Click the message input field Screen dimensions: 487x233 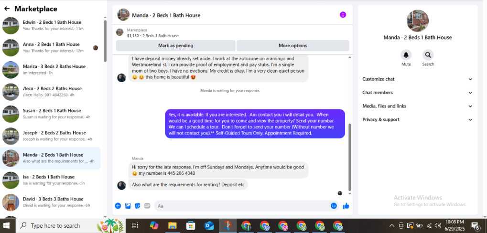click(x=242, y=206)
